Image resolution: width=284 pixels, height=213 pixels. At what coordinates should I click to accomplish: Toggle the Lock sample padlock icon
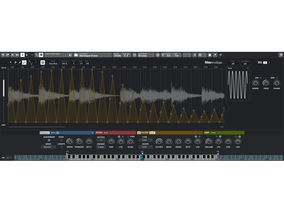(x=210, y=55)
